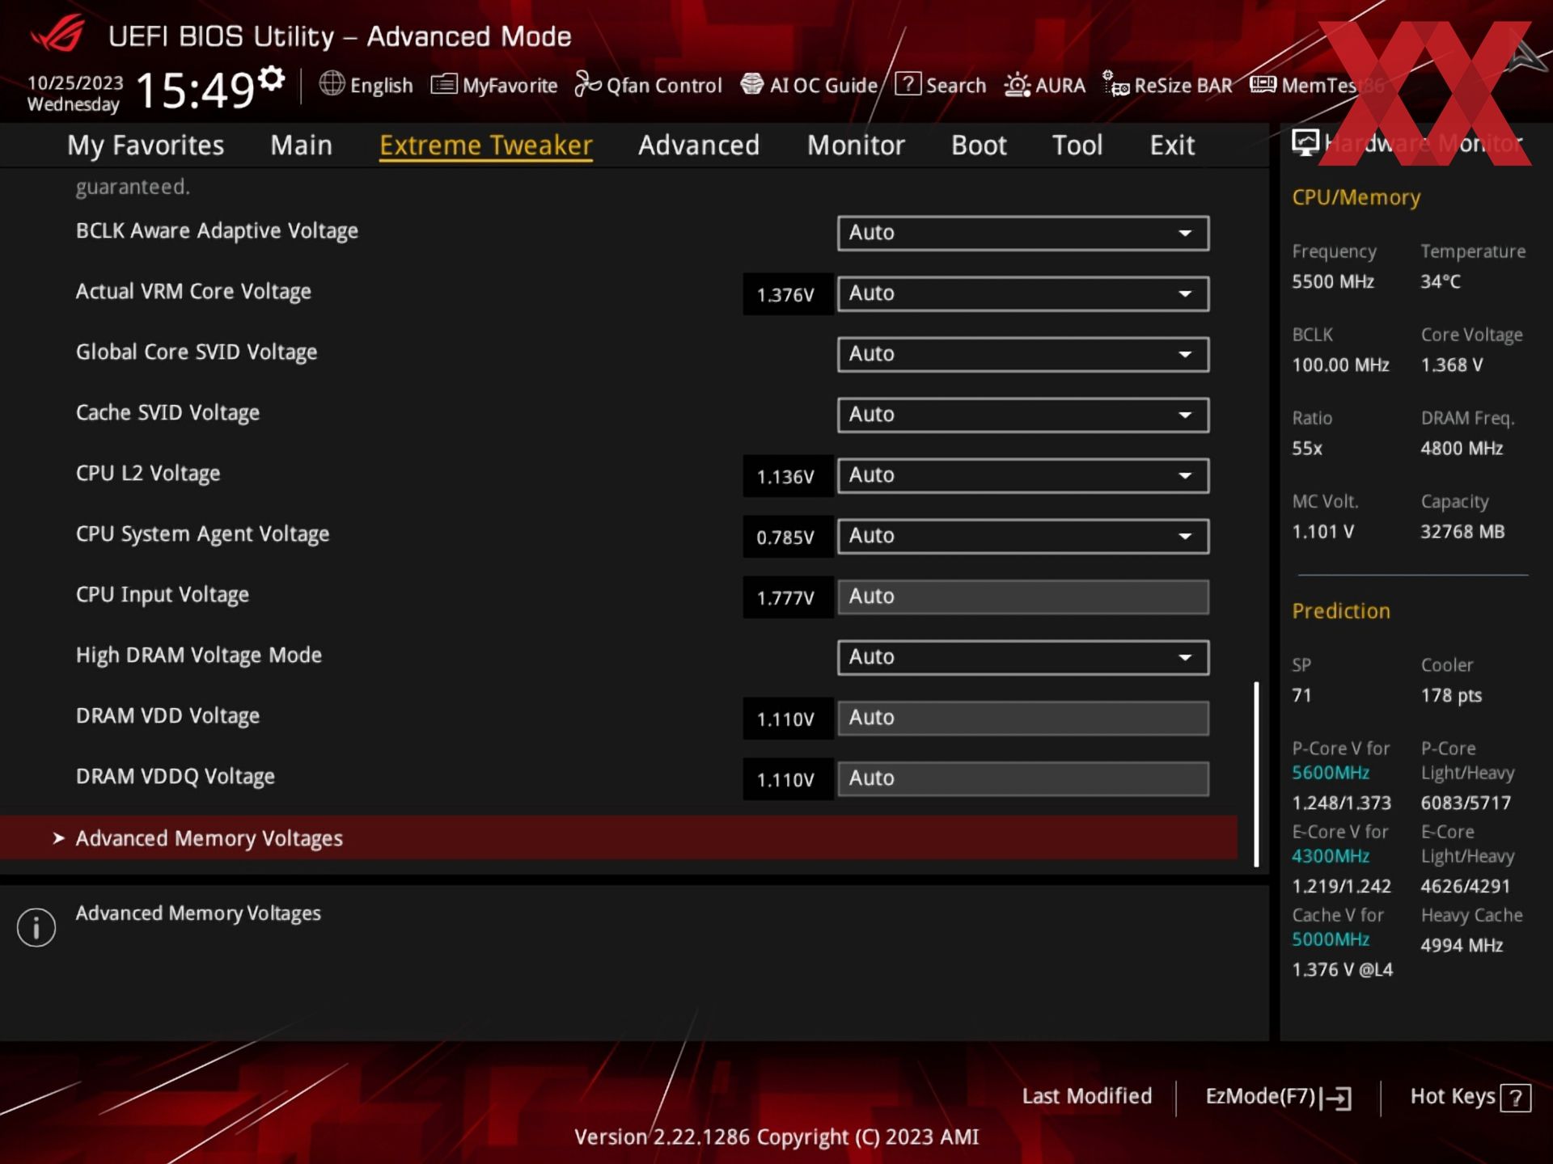
Task: Click the 5000MHz cache prediction
Action: click(x=1331, y=939)
